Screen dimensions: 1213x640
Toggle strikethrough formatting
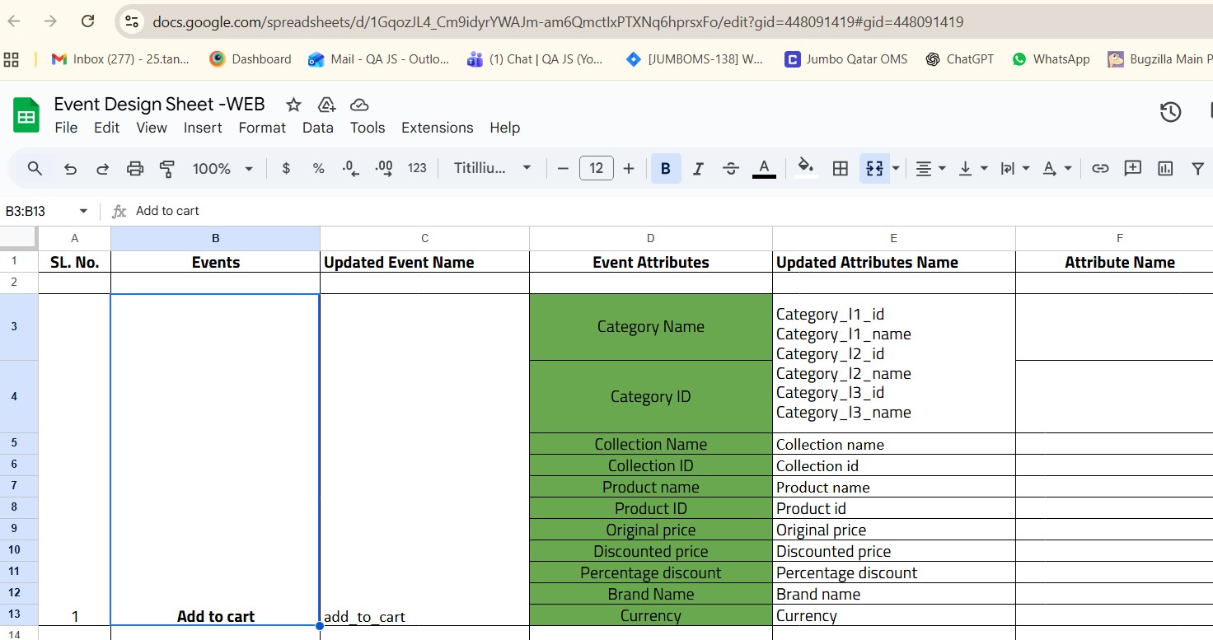[730, 169]
